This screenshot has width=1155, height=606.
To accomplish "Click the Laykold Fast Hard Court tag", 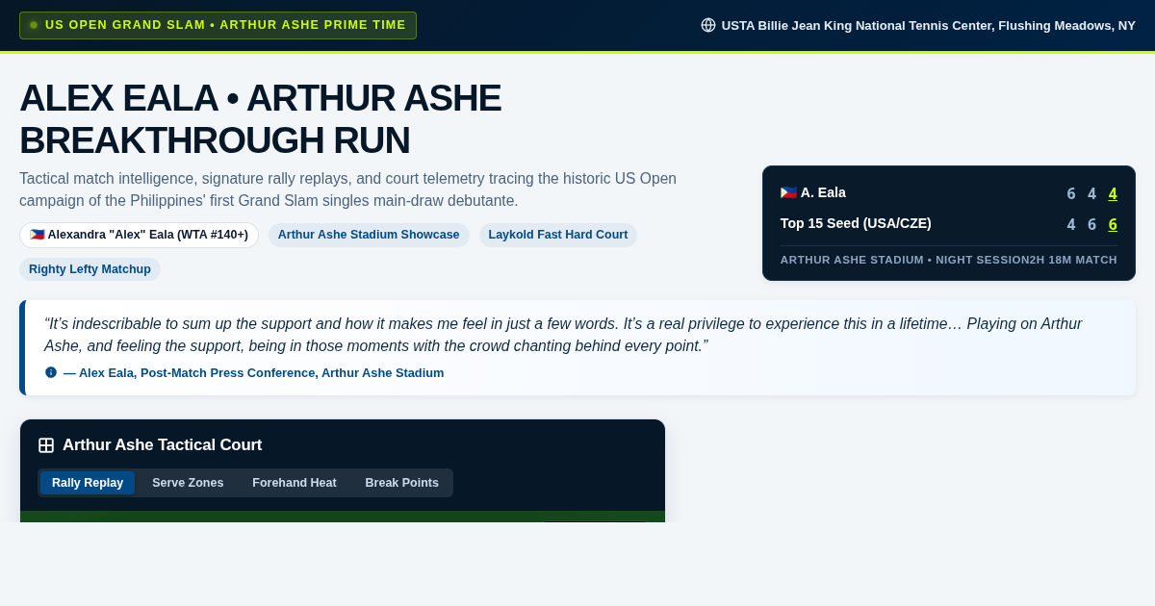I will pyautogui.click(x=558, y=235).
